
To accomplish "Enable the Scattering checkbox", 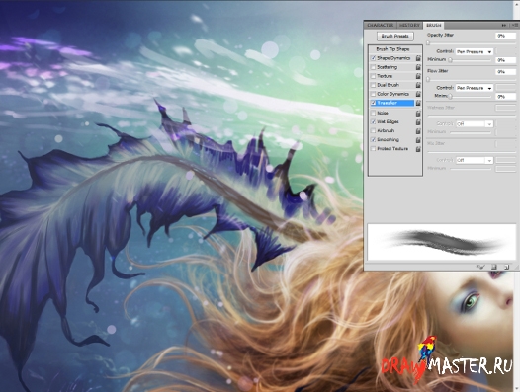I will tap(373, 67).
